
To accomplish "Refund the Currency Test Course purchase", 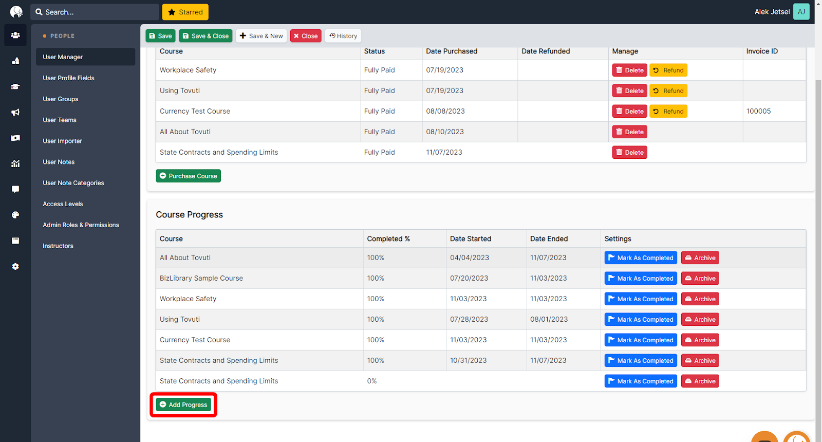I will pyautogui.click(x=668, y=112).
